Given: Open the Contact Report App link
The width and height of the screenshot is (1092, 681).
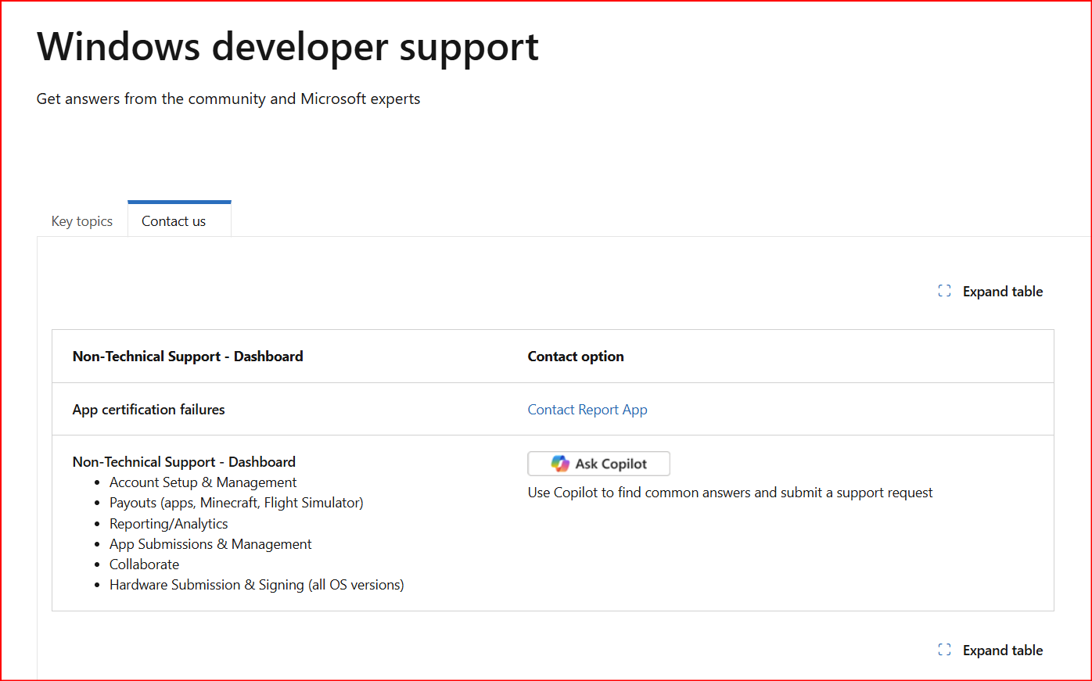Looking at the screenshot, I should [587, 410].
